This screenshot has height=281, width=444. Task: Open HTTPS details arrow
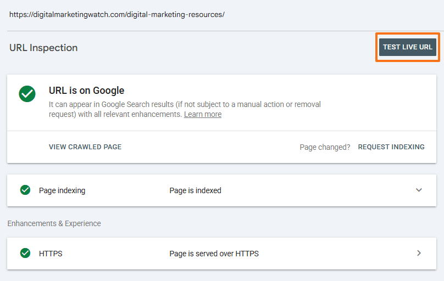419,253
